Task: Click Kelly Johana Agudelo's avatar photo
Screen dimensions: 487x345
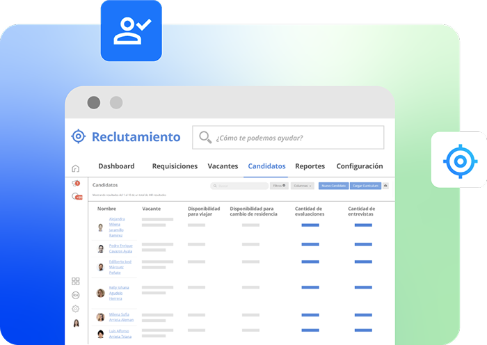Action: tap(100, 293)
